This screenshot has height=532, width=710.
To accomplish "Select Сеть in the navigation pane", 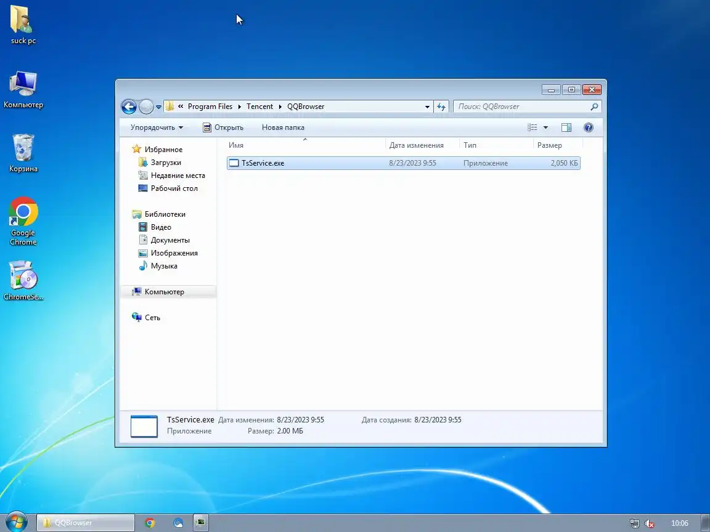I will point(153,318).
